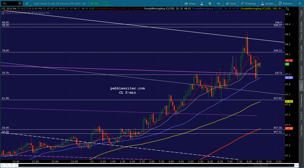
Task: Click the $47.65 Fibonacci level label
Action: (x=278, y=98)
